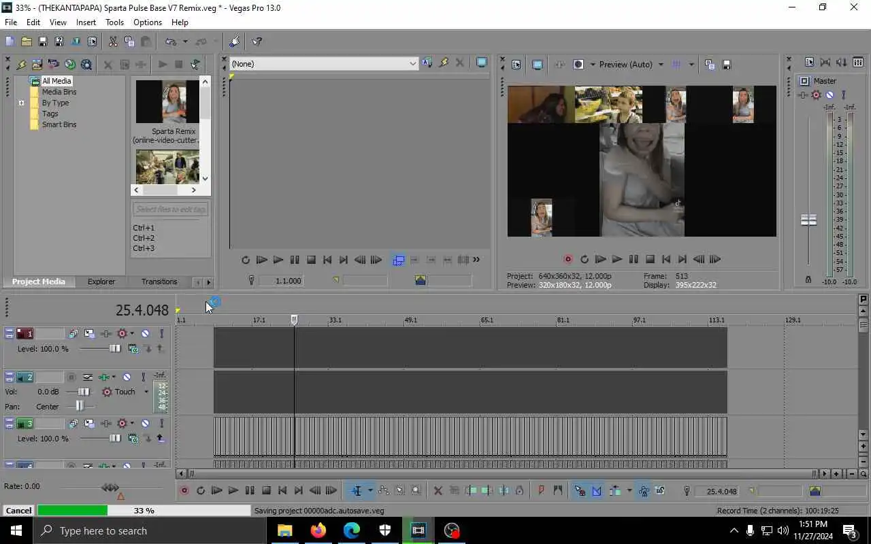Click the Copy icon in main toolbar
871x544 pixels.
pyautogui.click(x=129, y=41)
